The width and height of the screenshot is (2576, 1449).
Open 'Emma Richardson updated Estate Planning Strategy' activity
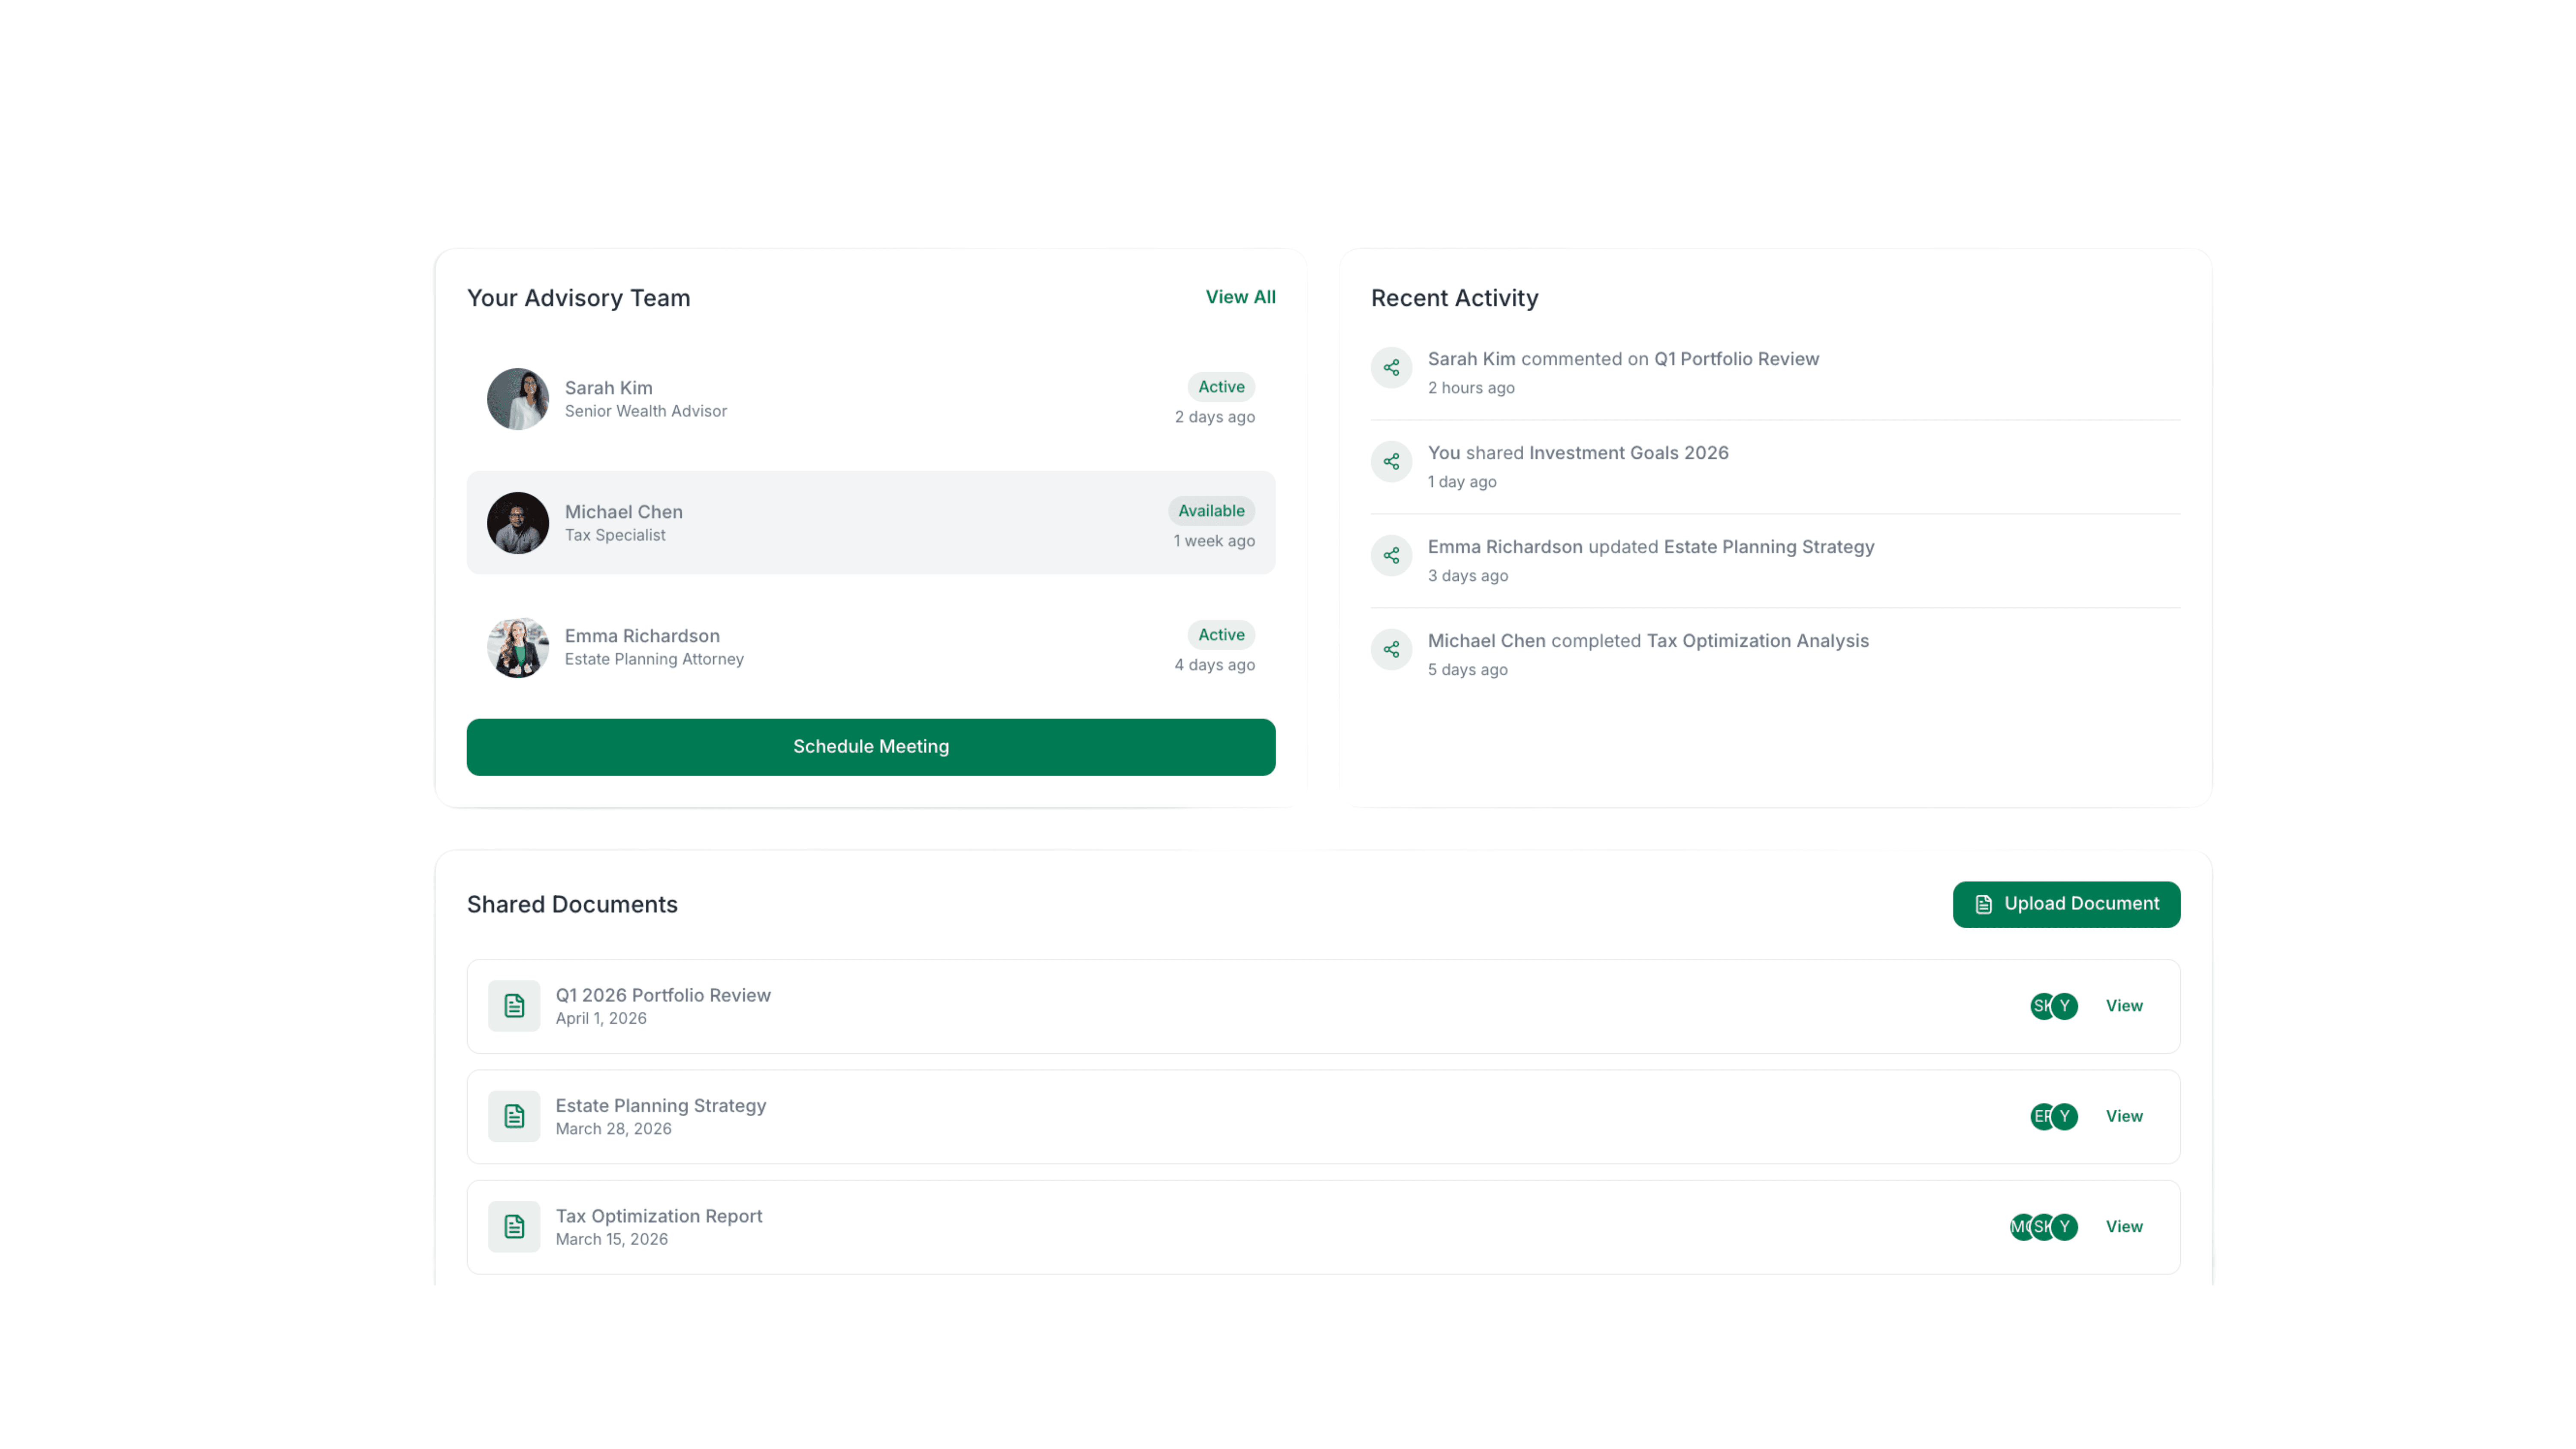(x=1651, y=547)
